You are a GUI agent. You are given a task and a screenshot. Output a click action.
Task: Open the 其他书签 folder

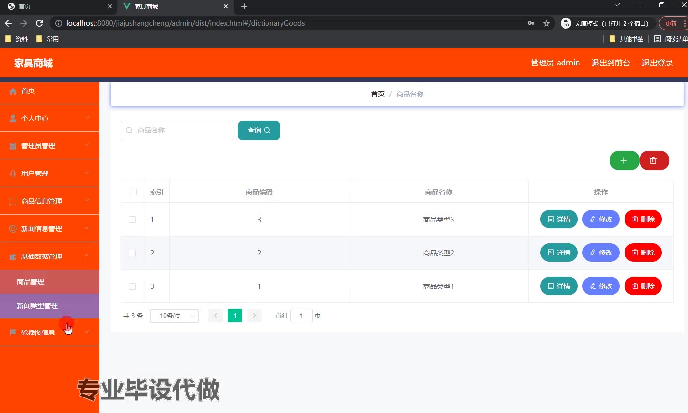pos(626,39)
